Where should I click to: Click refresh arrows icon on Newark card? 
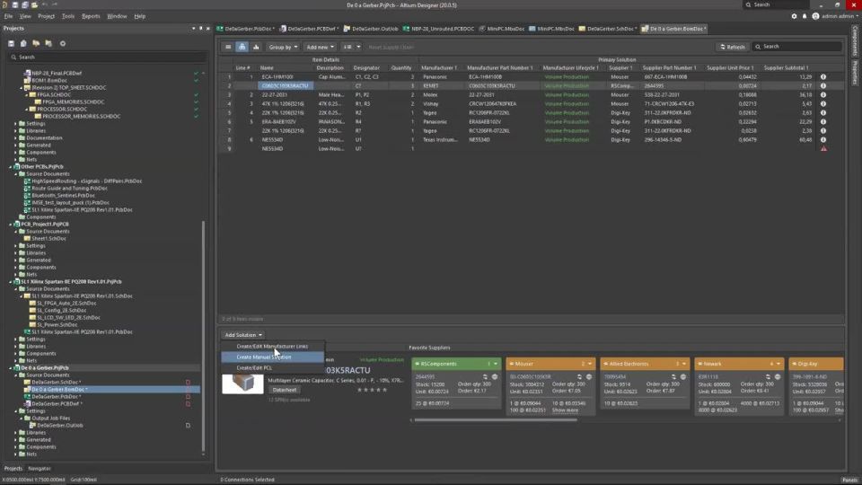pos(768,377)
